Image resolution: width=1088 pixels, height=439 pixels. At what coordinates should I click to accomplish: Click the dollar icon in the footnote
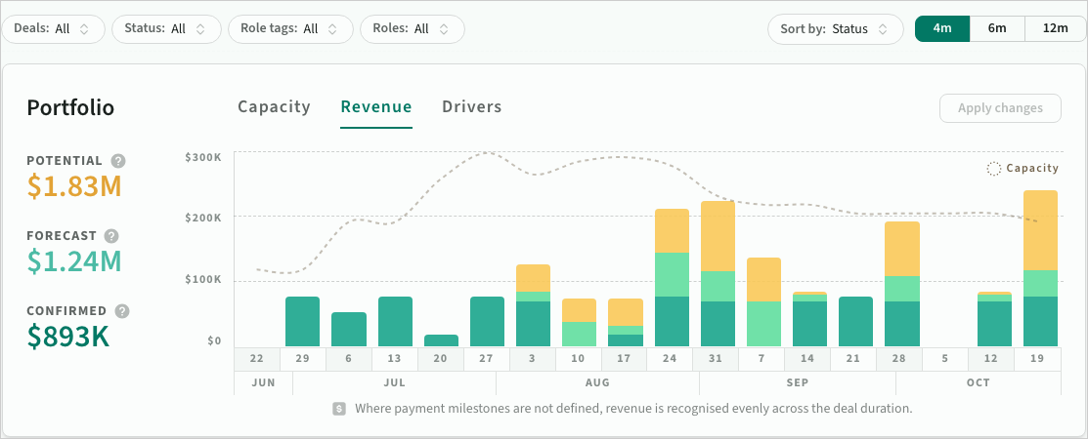pos(339,409)
